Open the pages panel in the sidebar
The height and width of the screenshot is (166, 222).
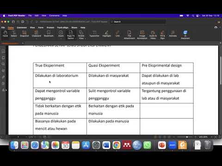coord(3,58)
